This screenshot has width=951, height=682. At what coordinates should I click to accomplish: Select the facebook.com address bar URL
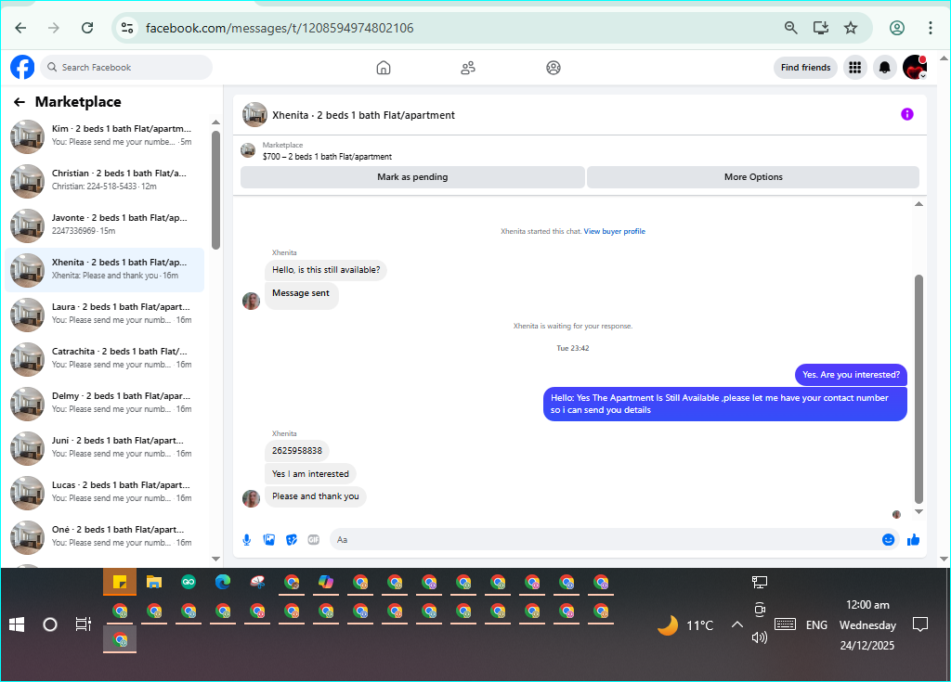pyautogui.click(x=280, y=28)
